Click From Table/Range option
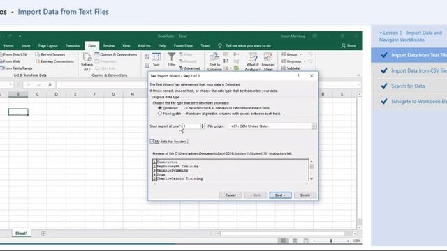 pyautogui.click(x=16, y=68)
